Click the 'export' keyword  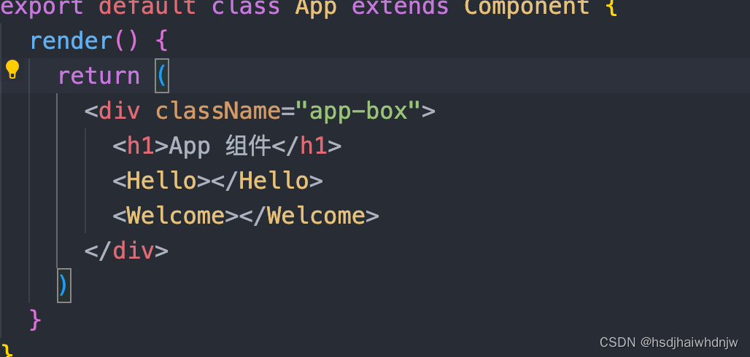(x=42, y=7)
